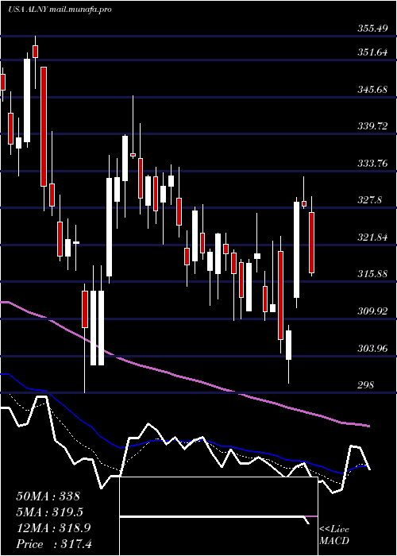Click the Price : 317.4 readout

[x=54, y=544]
